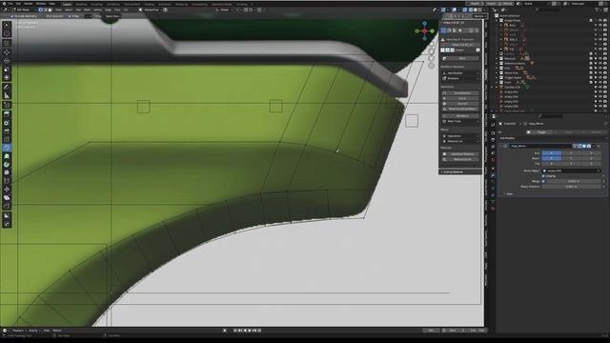Viewport: 610px width, 343px height.
Task: Open the Mirror Object dropdown field
Action: [571, 171]
